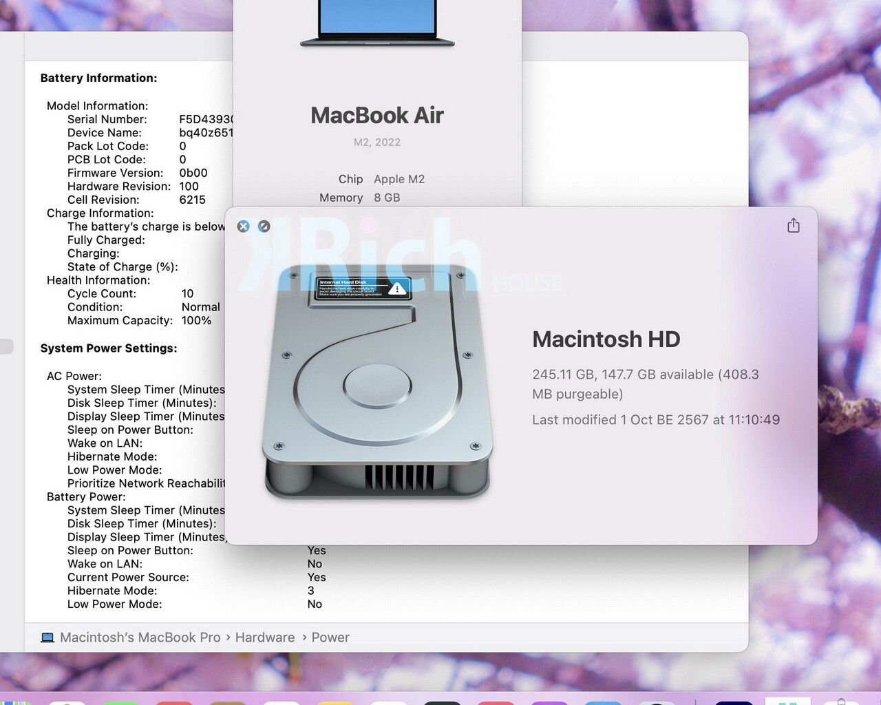Click the Hibernate Mode value "3" under Battery Power
The height and width of the screenshot is (705, 881).
click(x=310, y=591)
